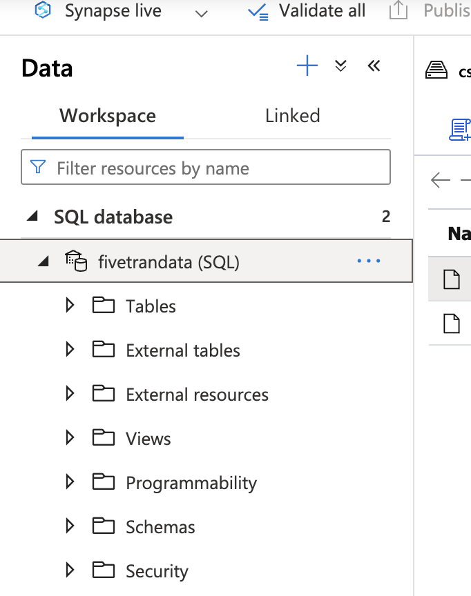Expand the Tables folder

pos(70,305)
